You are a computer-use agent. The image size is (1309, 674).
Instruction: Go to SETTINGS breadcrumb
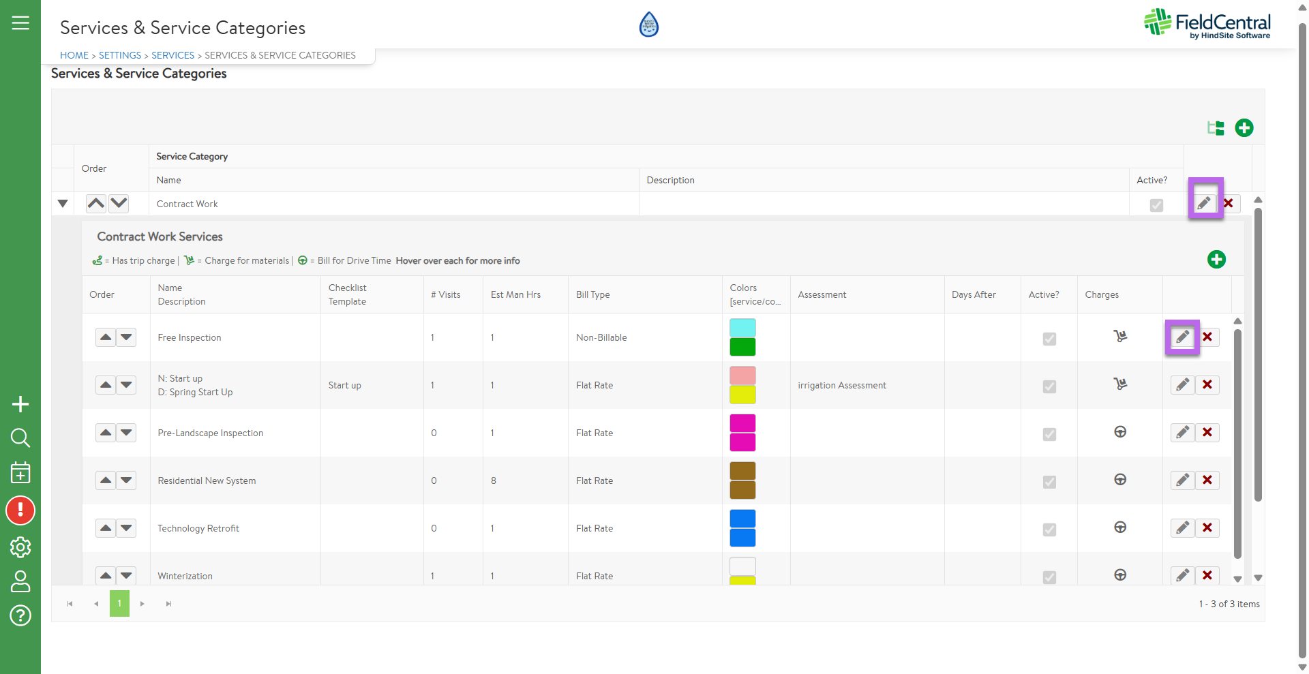(120, 55)
